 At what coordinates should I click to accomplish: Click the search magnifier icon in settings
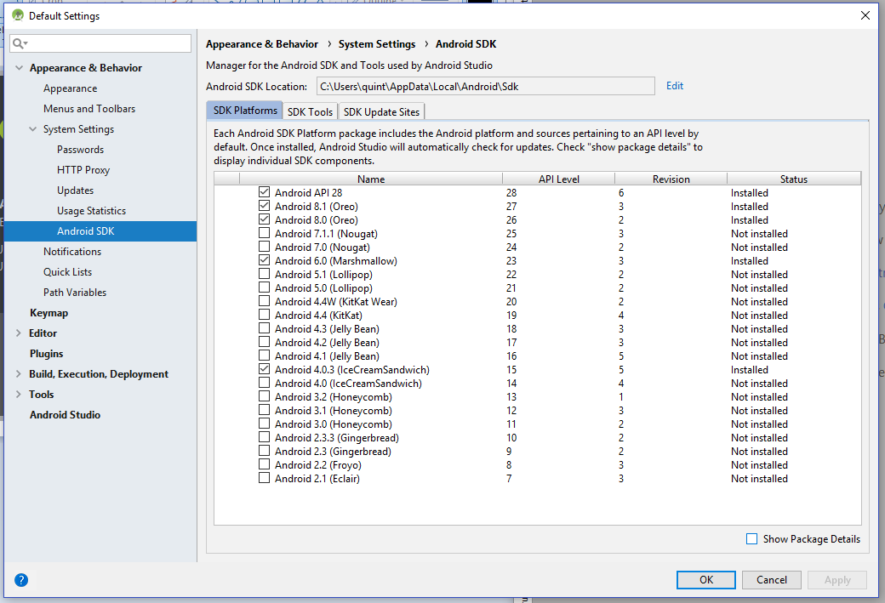click(x=20, y=43)
